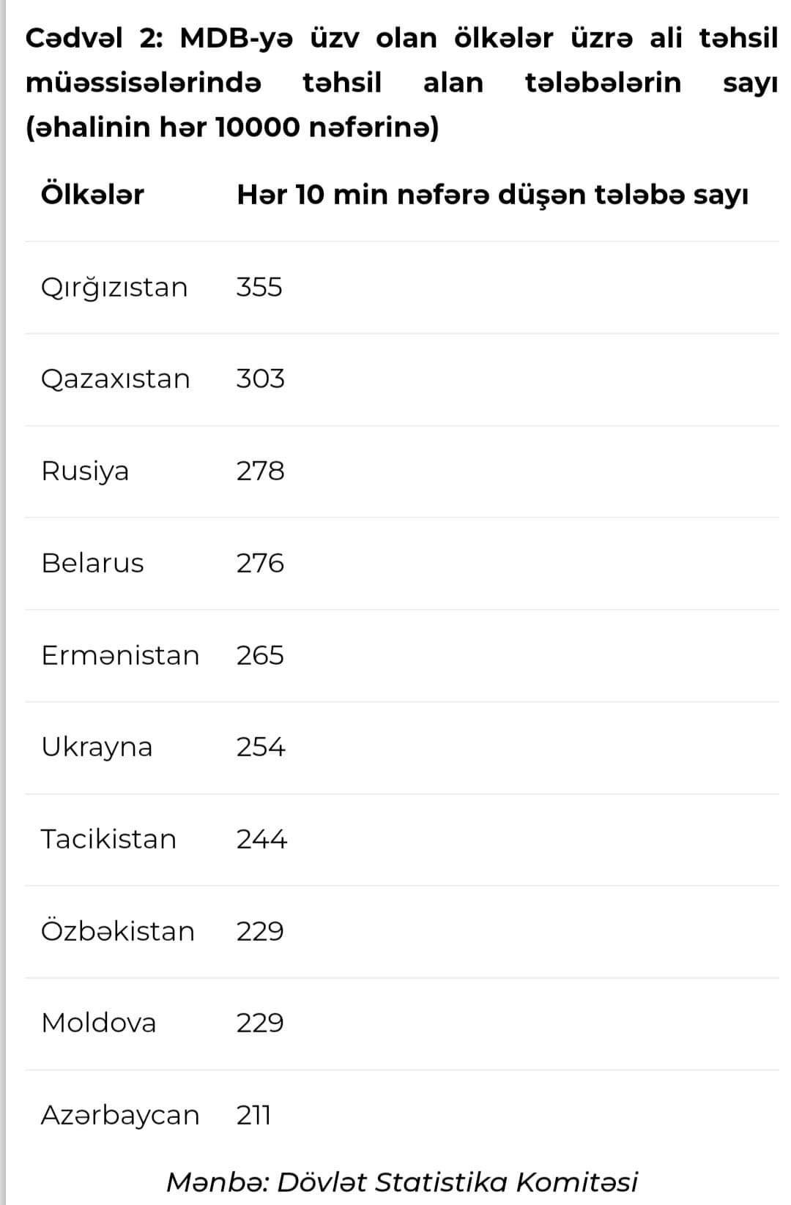
Task: Click the value 355
Action: (259, 287)
